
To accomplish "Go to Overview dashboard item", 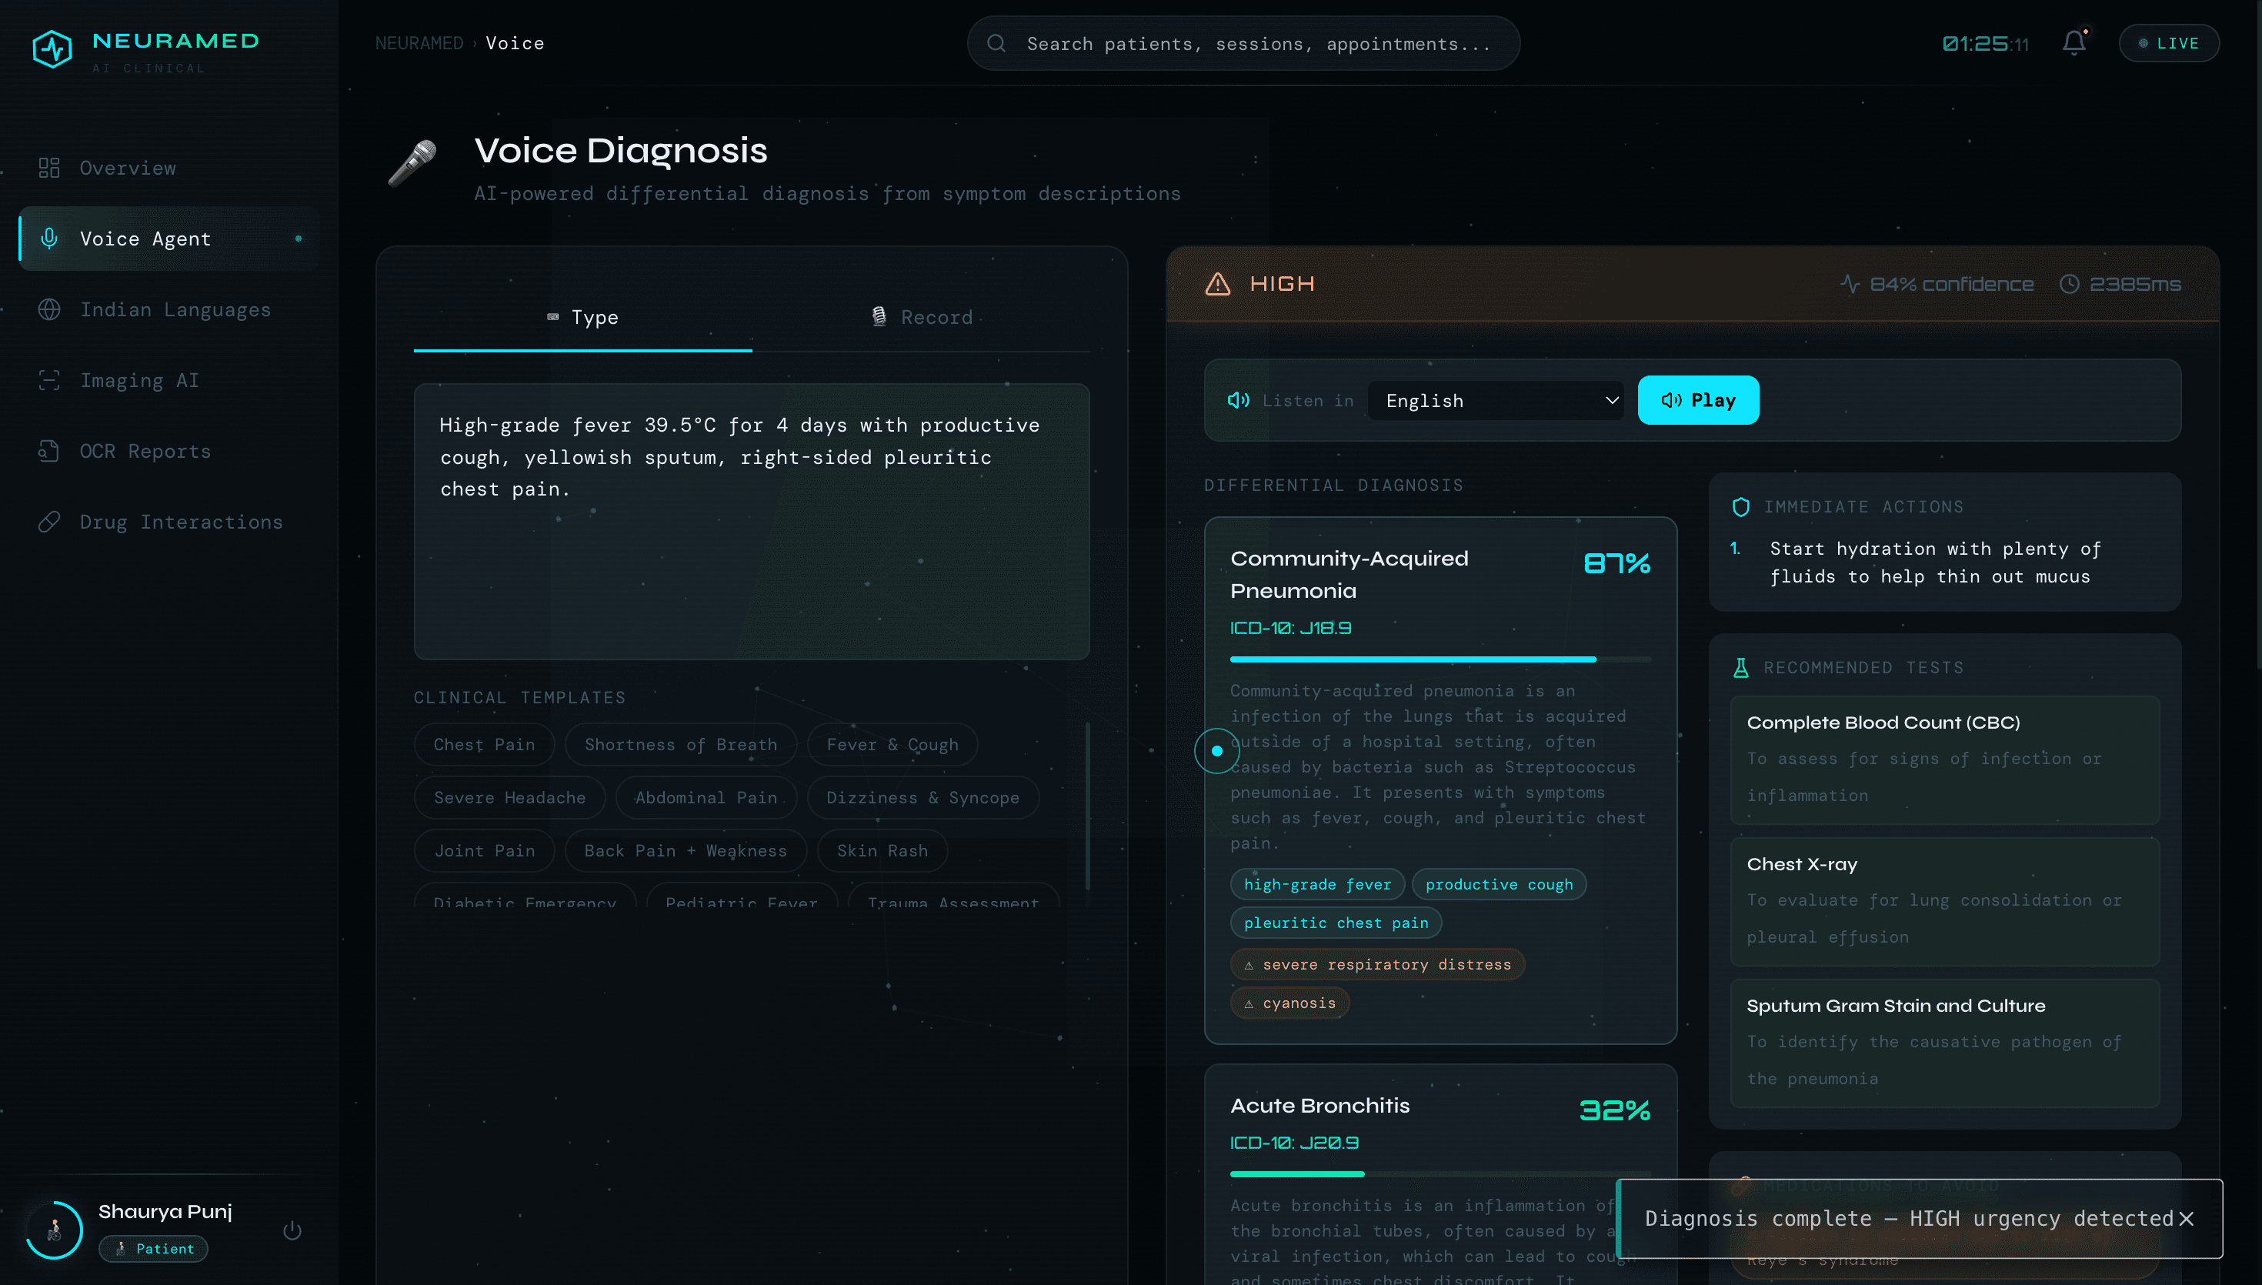I will click(127, 168).
